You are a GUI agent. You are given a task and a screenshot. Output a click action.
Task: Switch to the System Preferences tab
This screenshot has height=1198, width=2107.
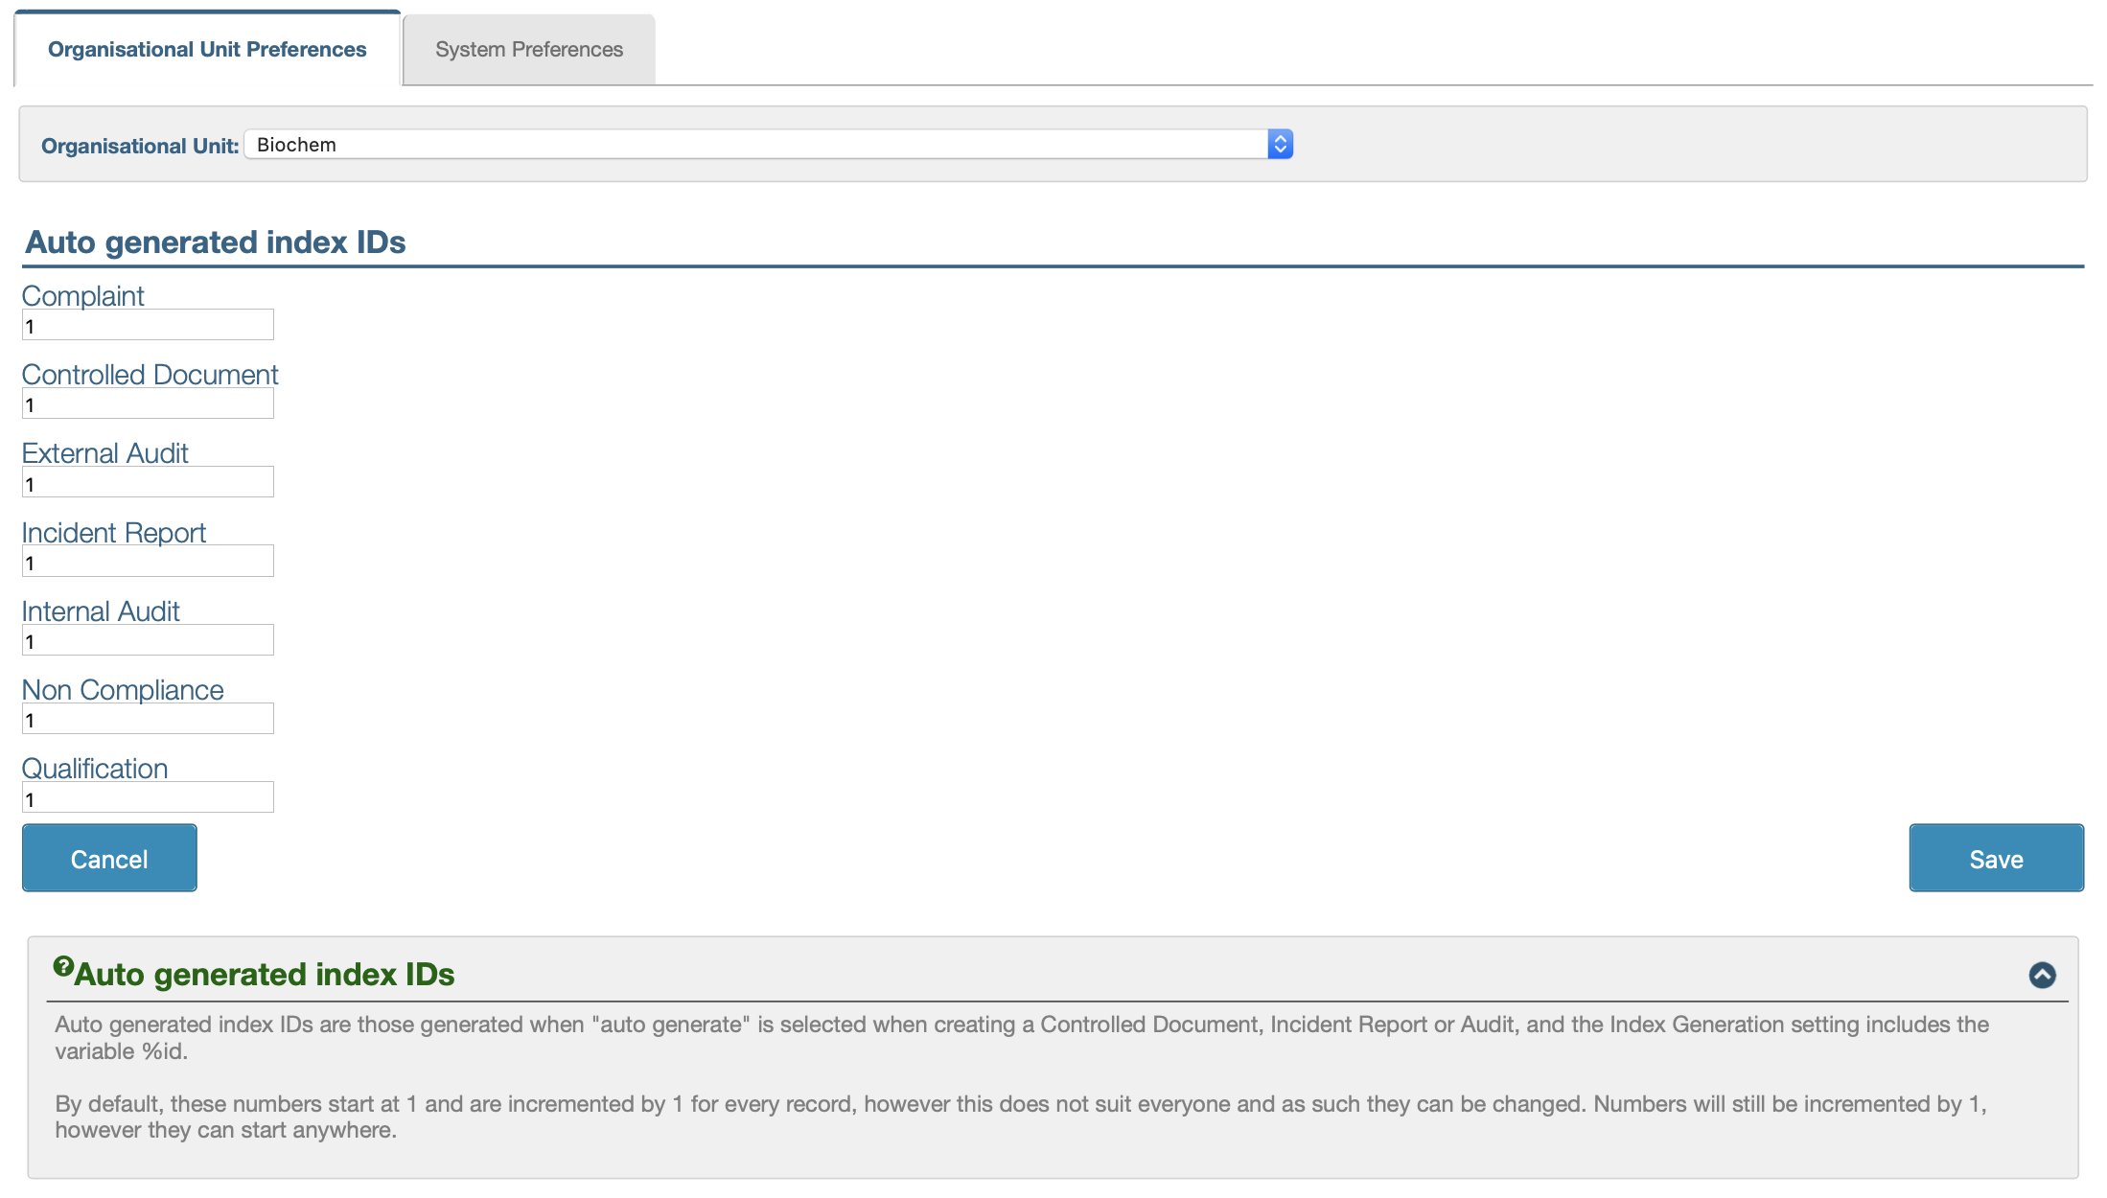pyautogui.click(x=528, y=50)
